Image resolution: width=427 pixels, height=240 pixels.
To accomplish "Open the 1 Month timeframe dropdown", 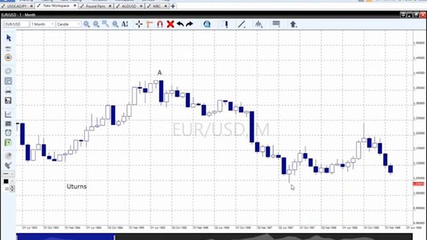I will pyautogui.click(x=43, y=24).
